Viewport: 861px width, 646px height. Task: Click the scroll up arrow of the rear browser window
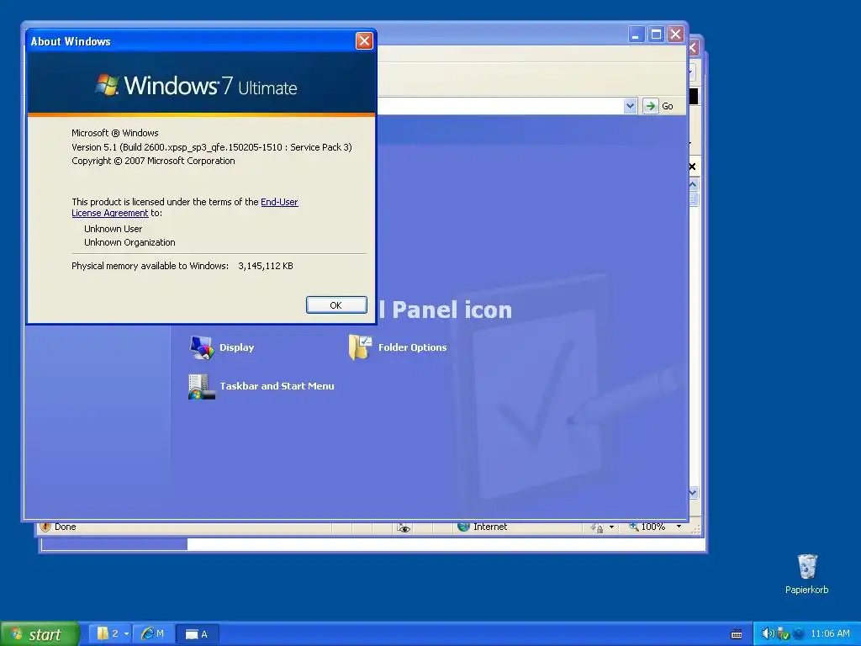693,184
